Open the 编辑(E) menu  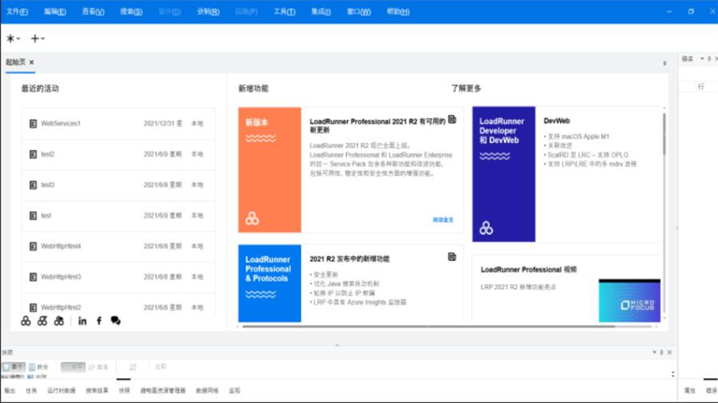tap(55, 11)
